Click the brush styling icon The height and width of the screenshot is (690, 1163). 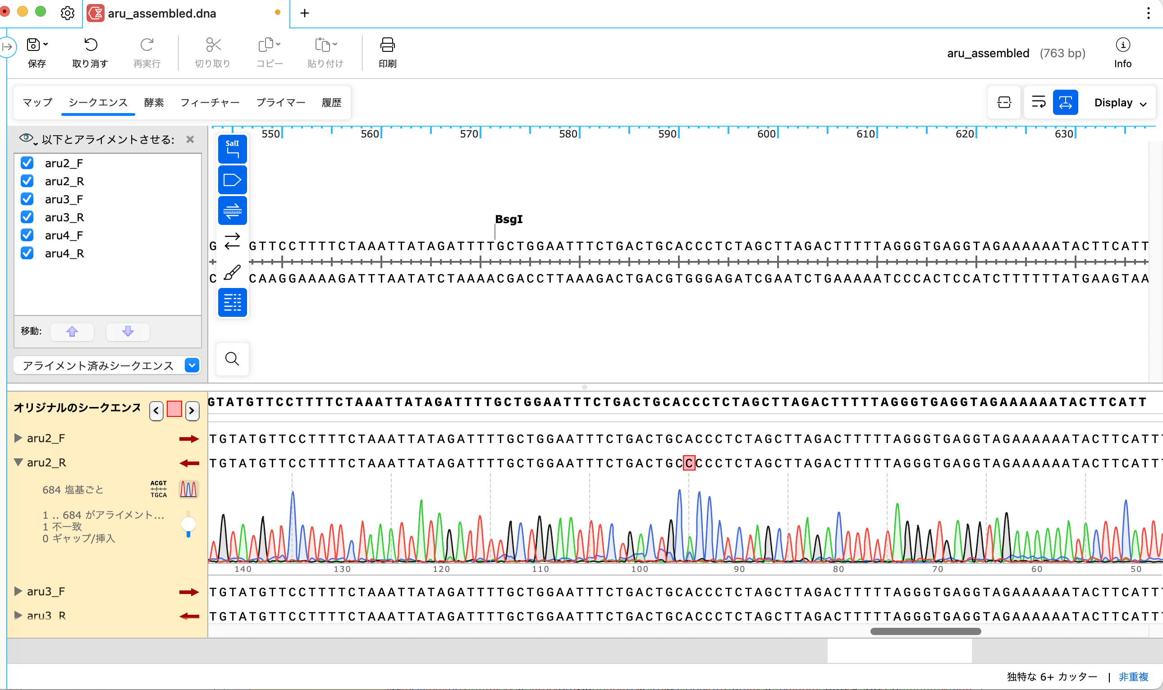click(x=233, y=272)
